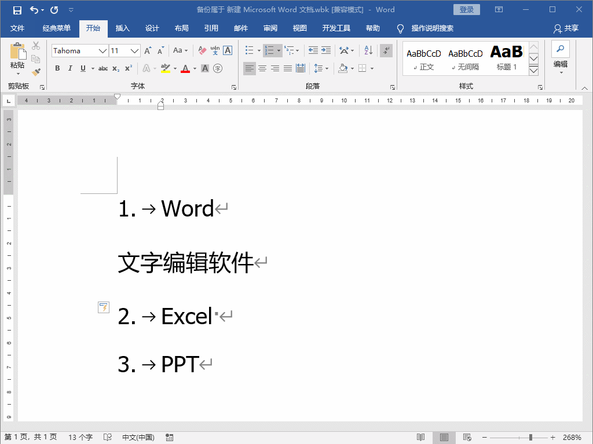Open the highlight color dropdown arrow
The height and width of the screenshot is (444, 593).
pyautogui.click(x=175, y=68)
